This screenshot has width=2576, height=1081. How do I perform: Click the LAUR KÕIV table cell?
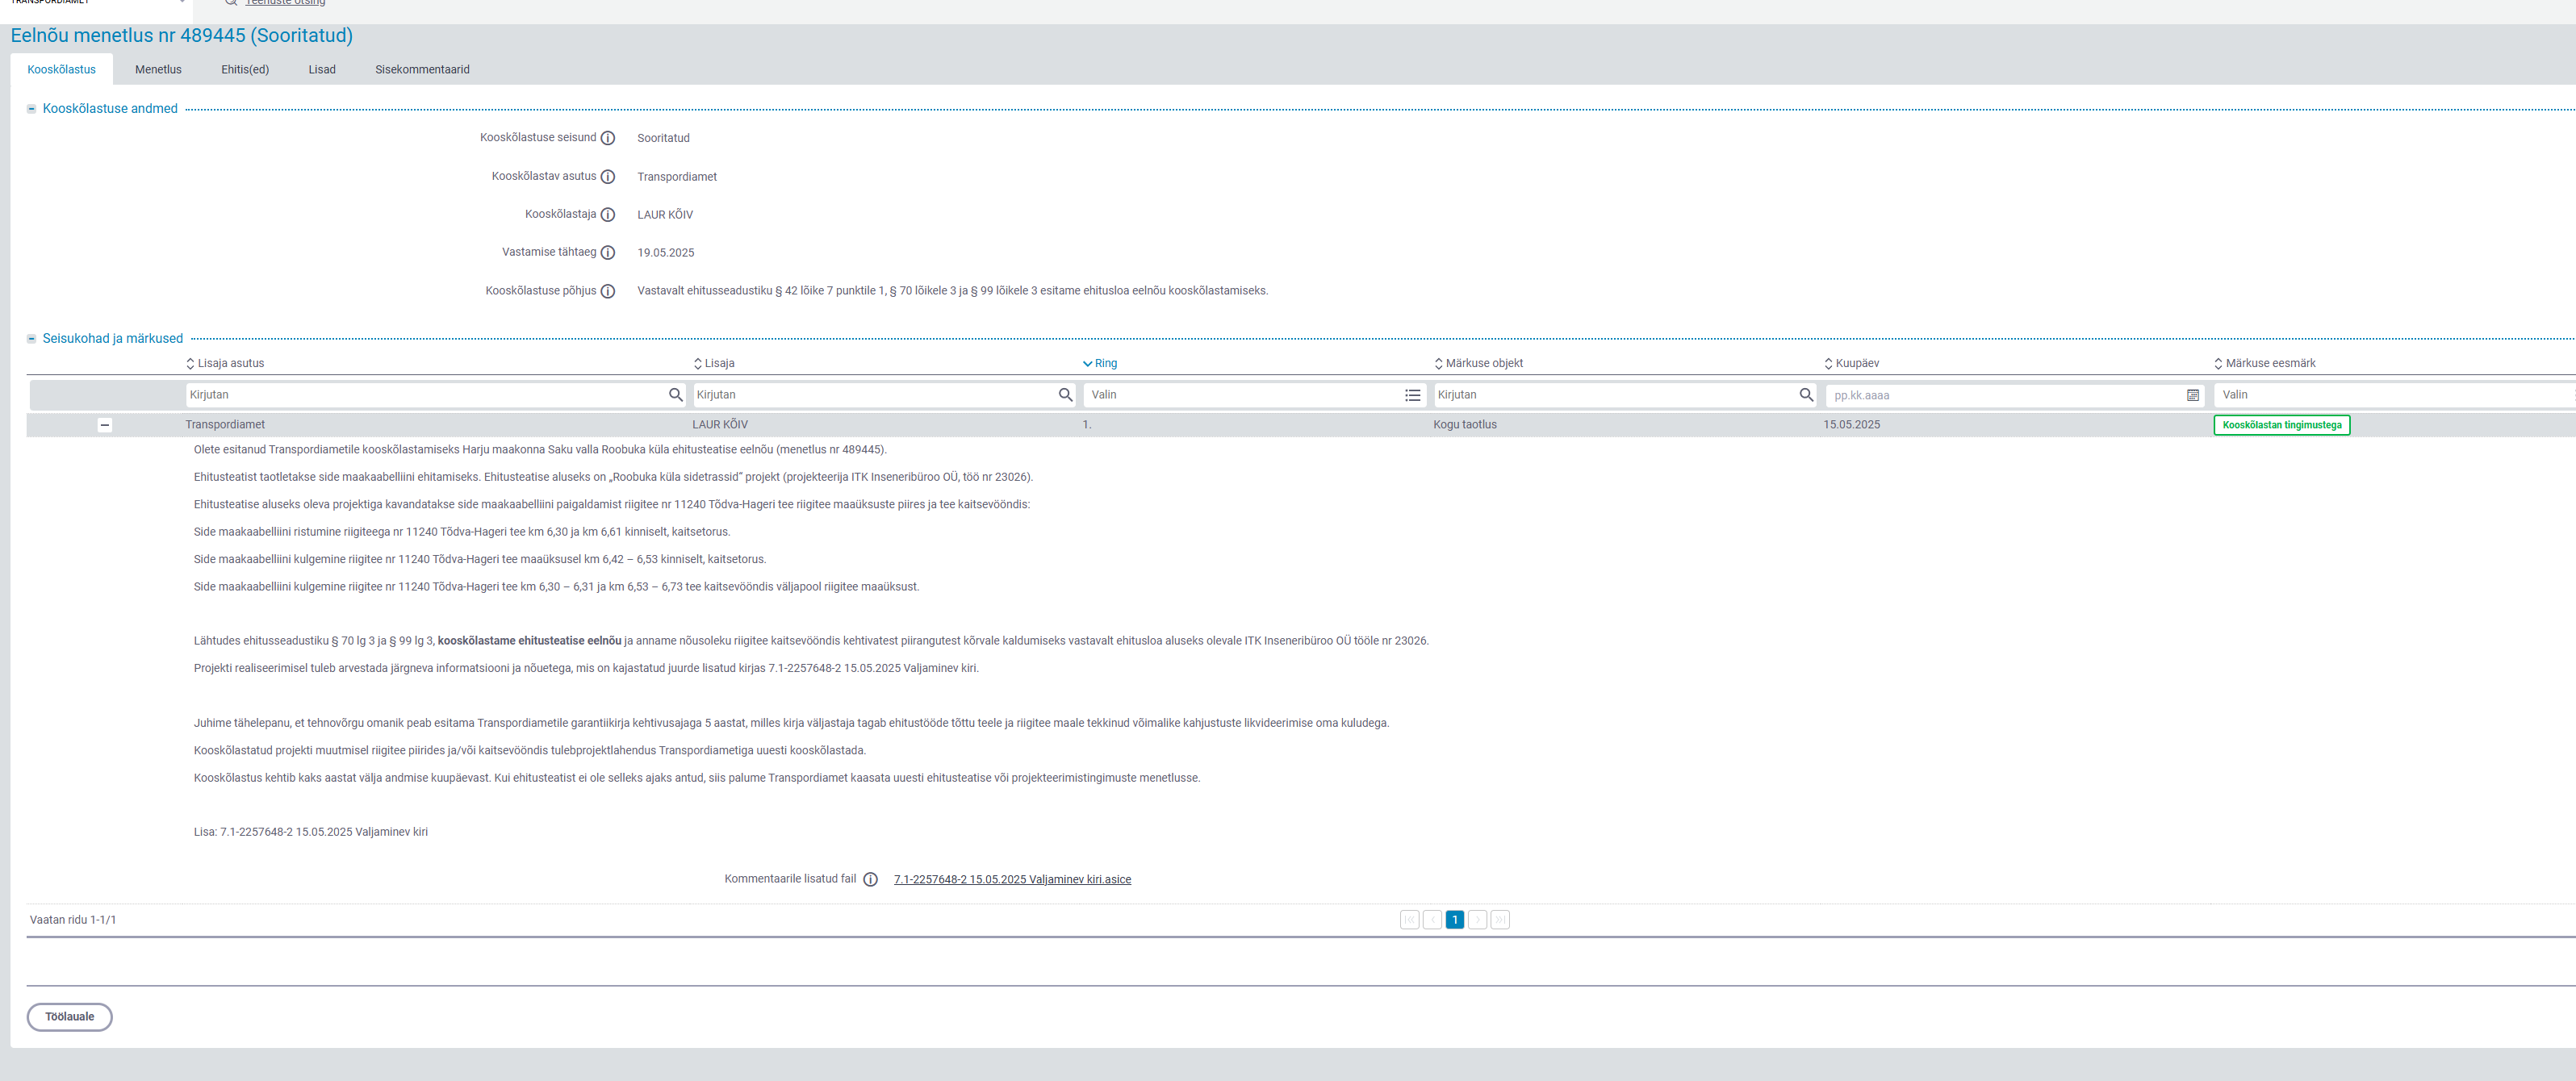coord(720,425)
